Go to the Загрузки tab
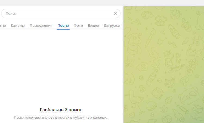 point(112,26)
